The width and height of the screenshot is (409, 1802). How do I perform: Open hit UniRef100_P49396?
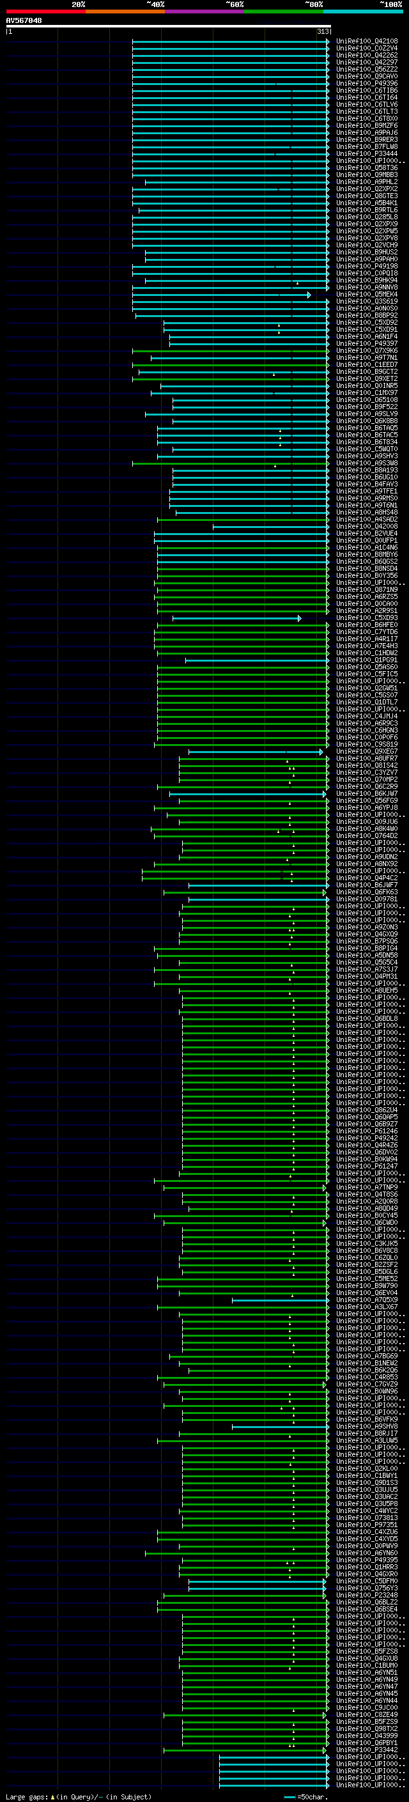tap(367, 83)
